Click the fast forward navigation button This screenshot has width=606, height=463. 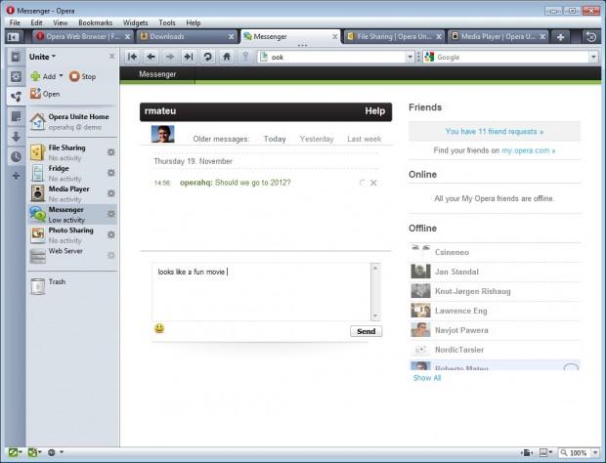click(189, 57)
